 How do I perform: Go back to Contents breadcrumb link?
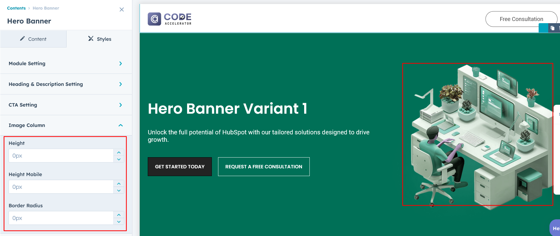pyautogui.click(x=16, y=8)
